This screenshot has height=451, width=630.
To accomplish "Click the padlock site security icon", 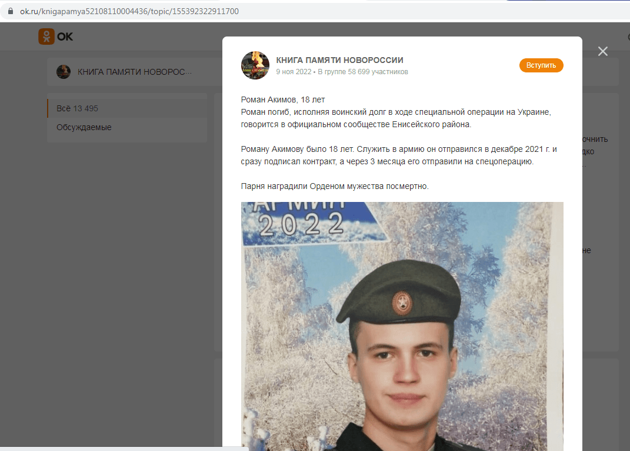I will click(x=11, y=11).
